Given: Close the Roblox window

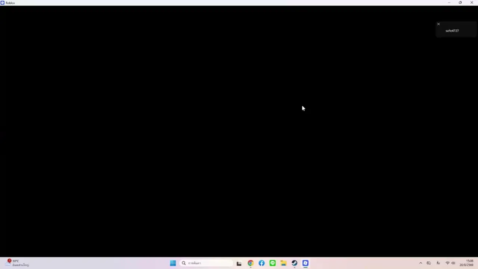Looking at the screenshot, I should [x=472, y=3].
